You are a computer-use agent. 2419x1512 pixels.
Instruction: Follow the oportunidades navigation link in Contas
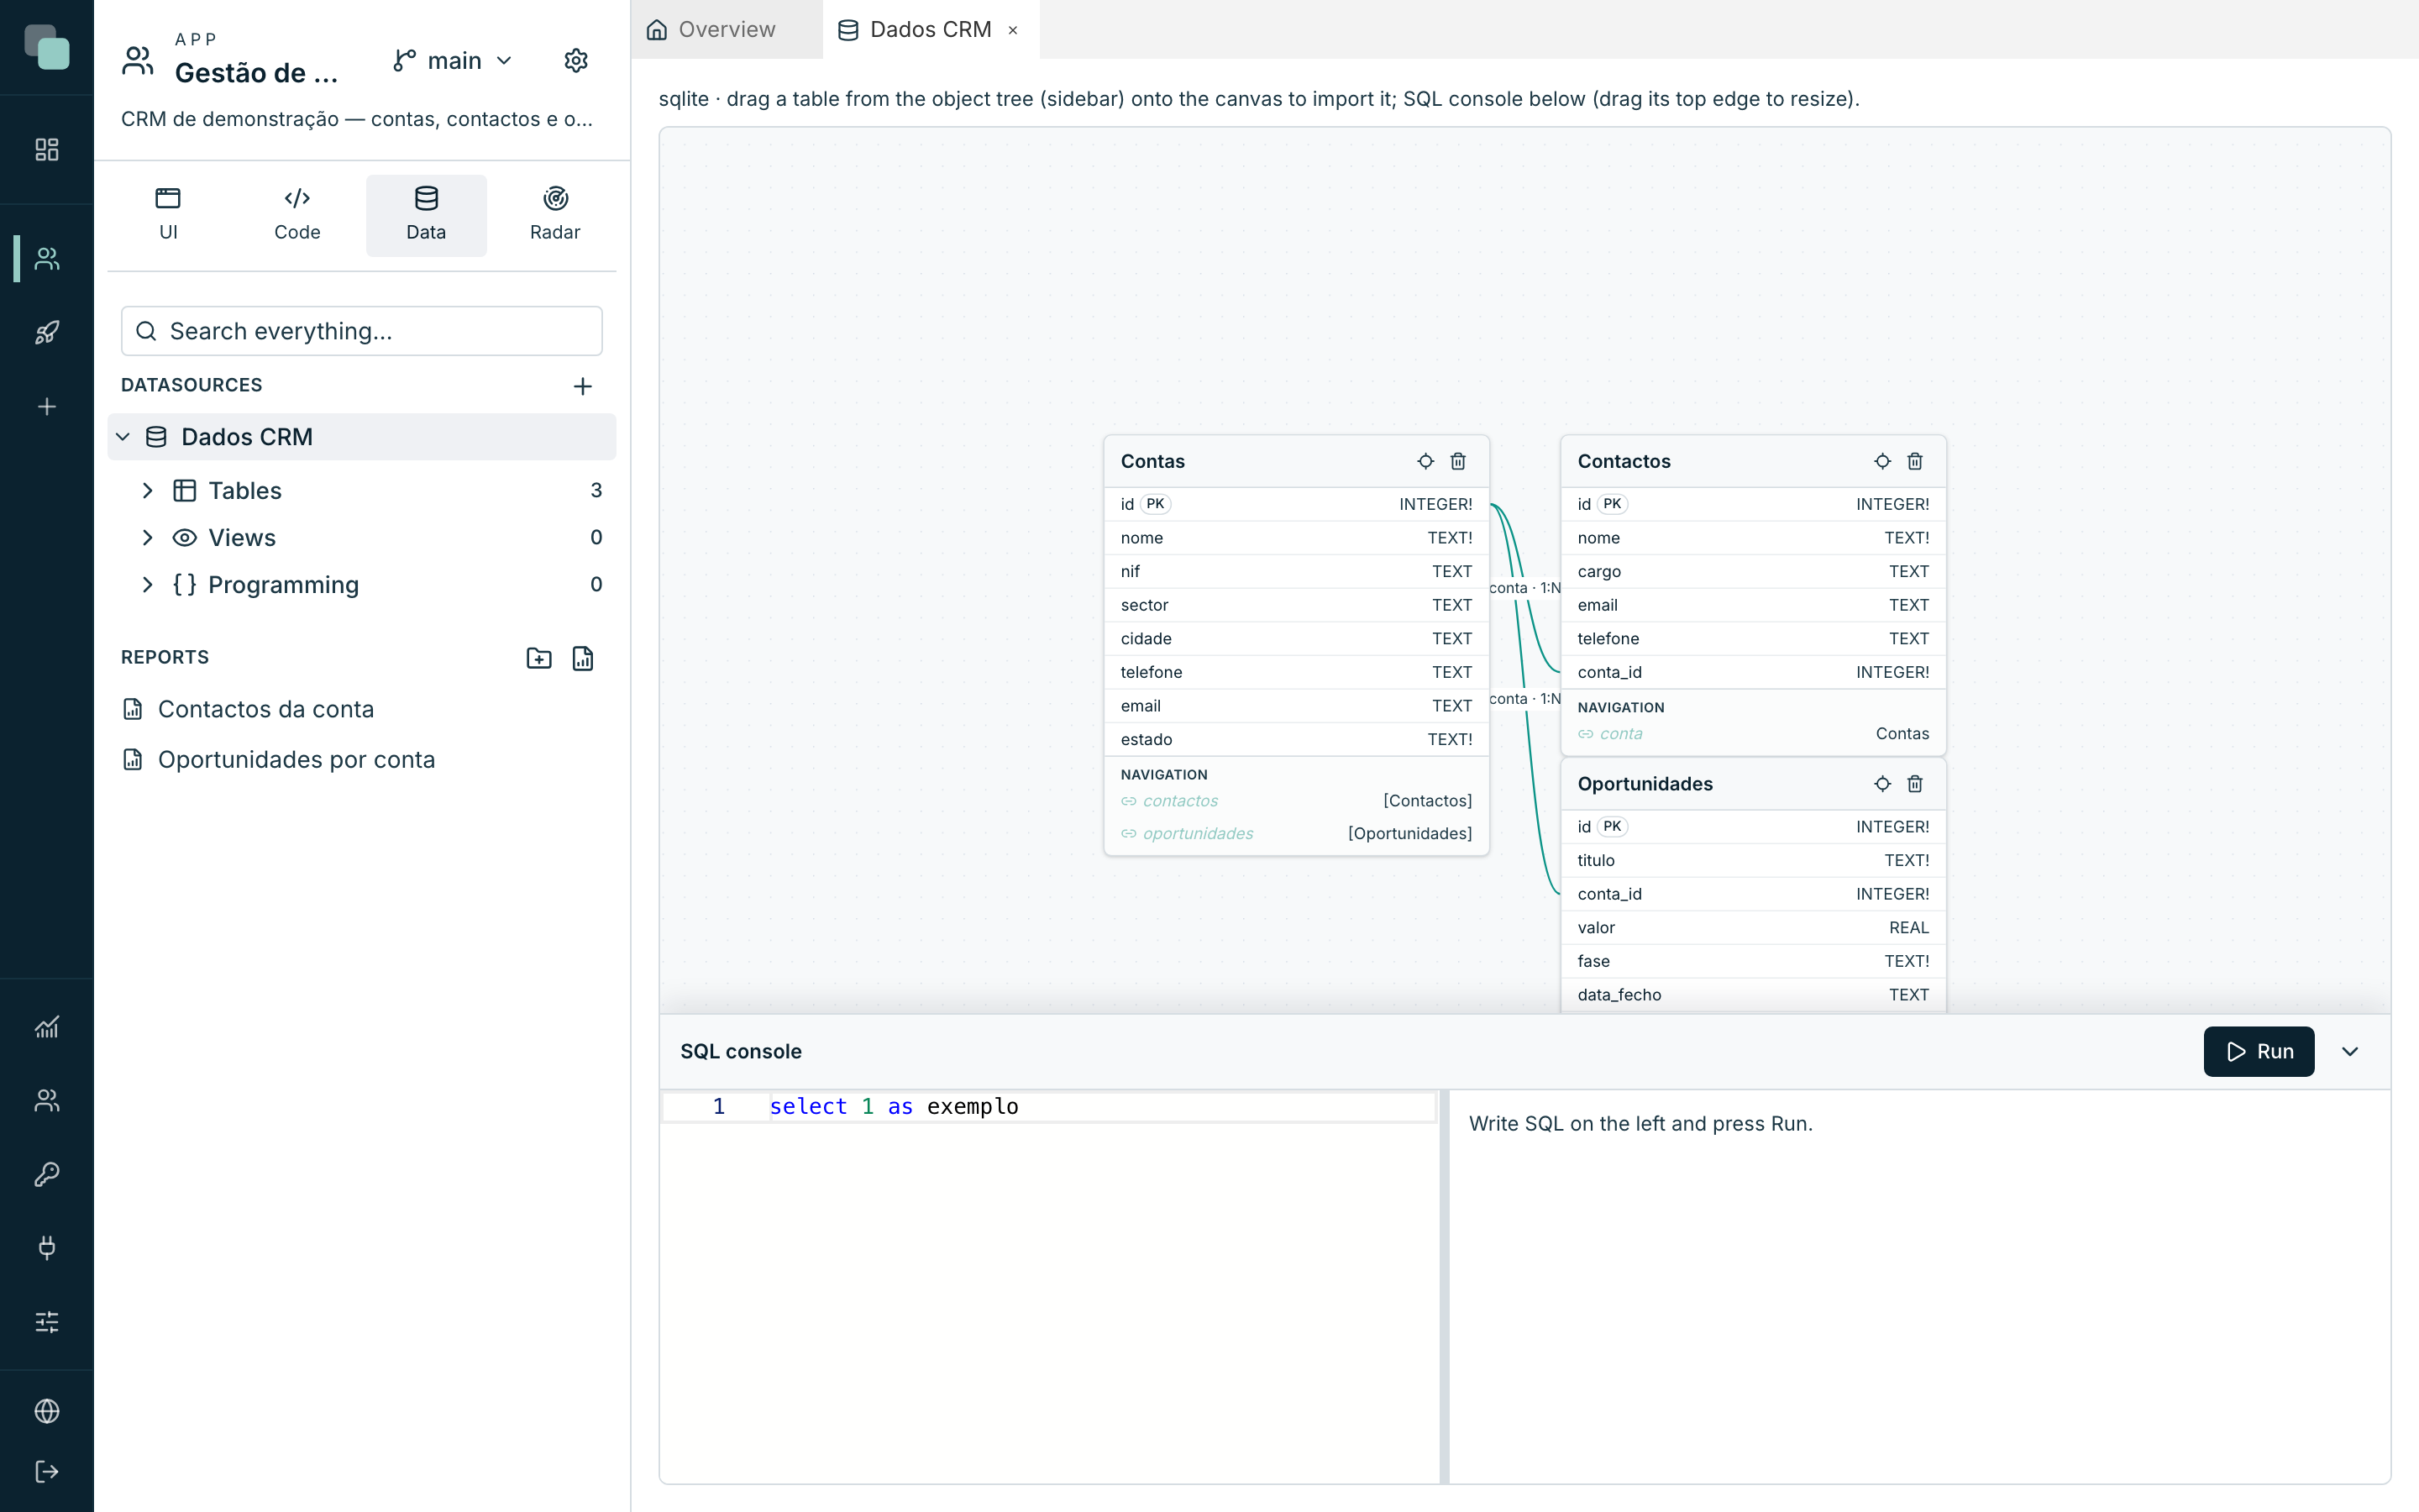click(x=1198, y=833)
